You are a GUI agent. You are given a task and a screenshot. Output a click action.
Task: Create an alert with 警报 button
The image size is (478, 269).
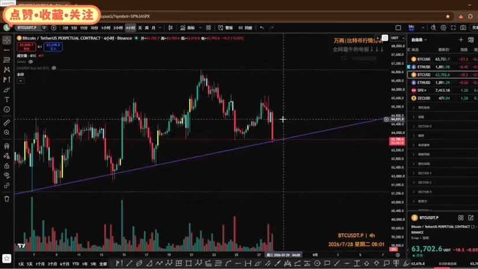click(226, 28)
